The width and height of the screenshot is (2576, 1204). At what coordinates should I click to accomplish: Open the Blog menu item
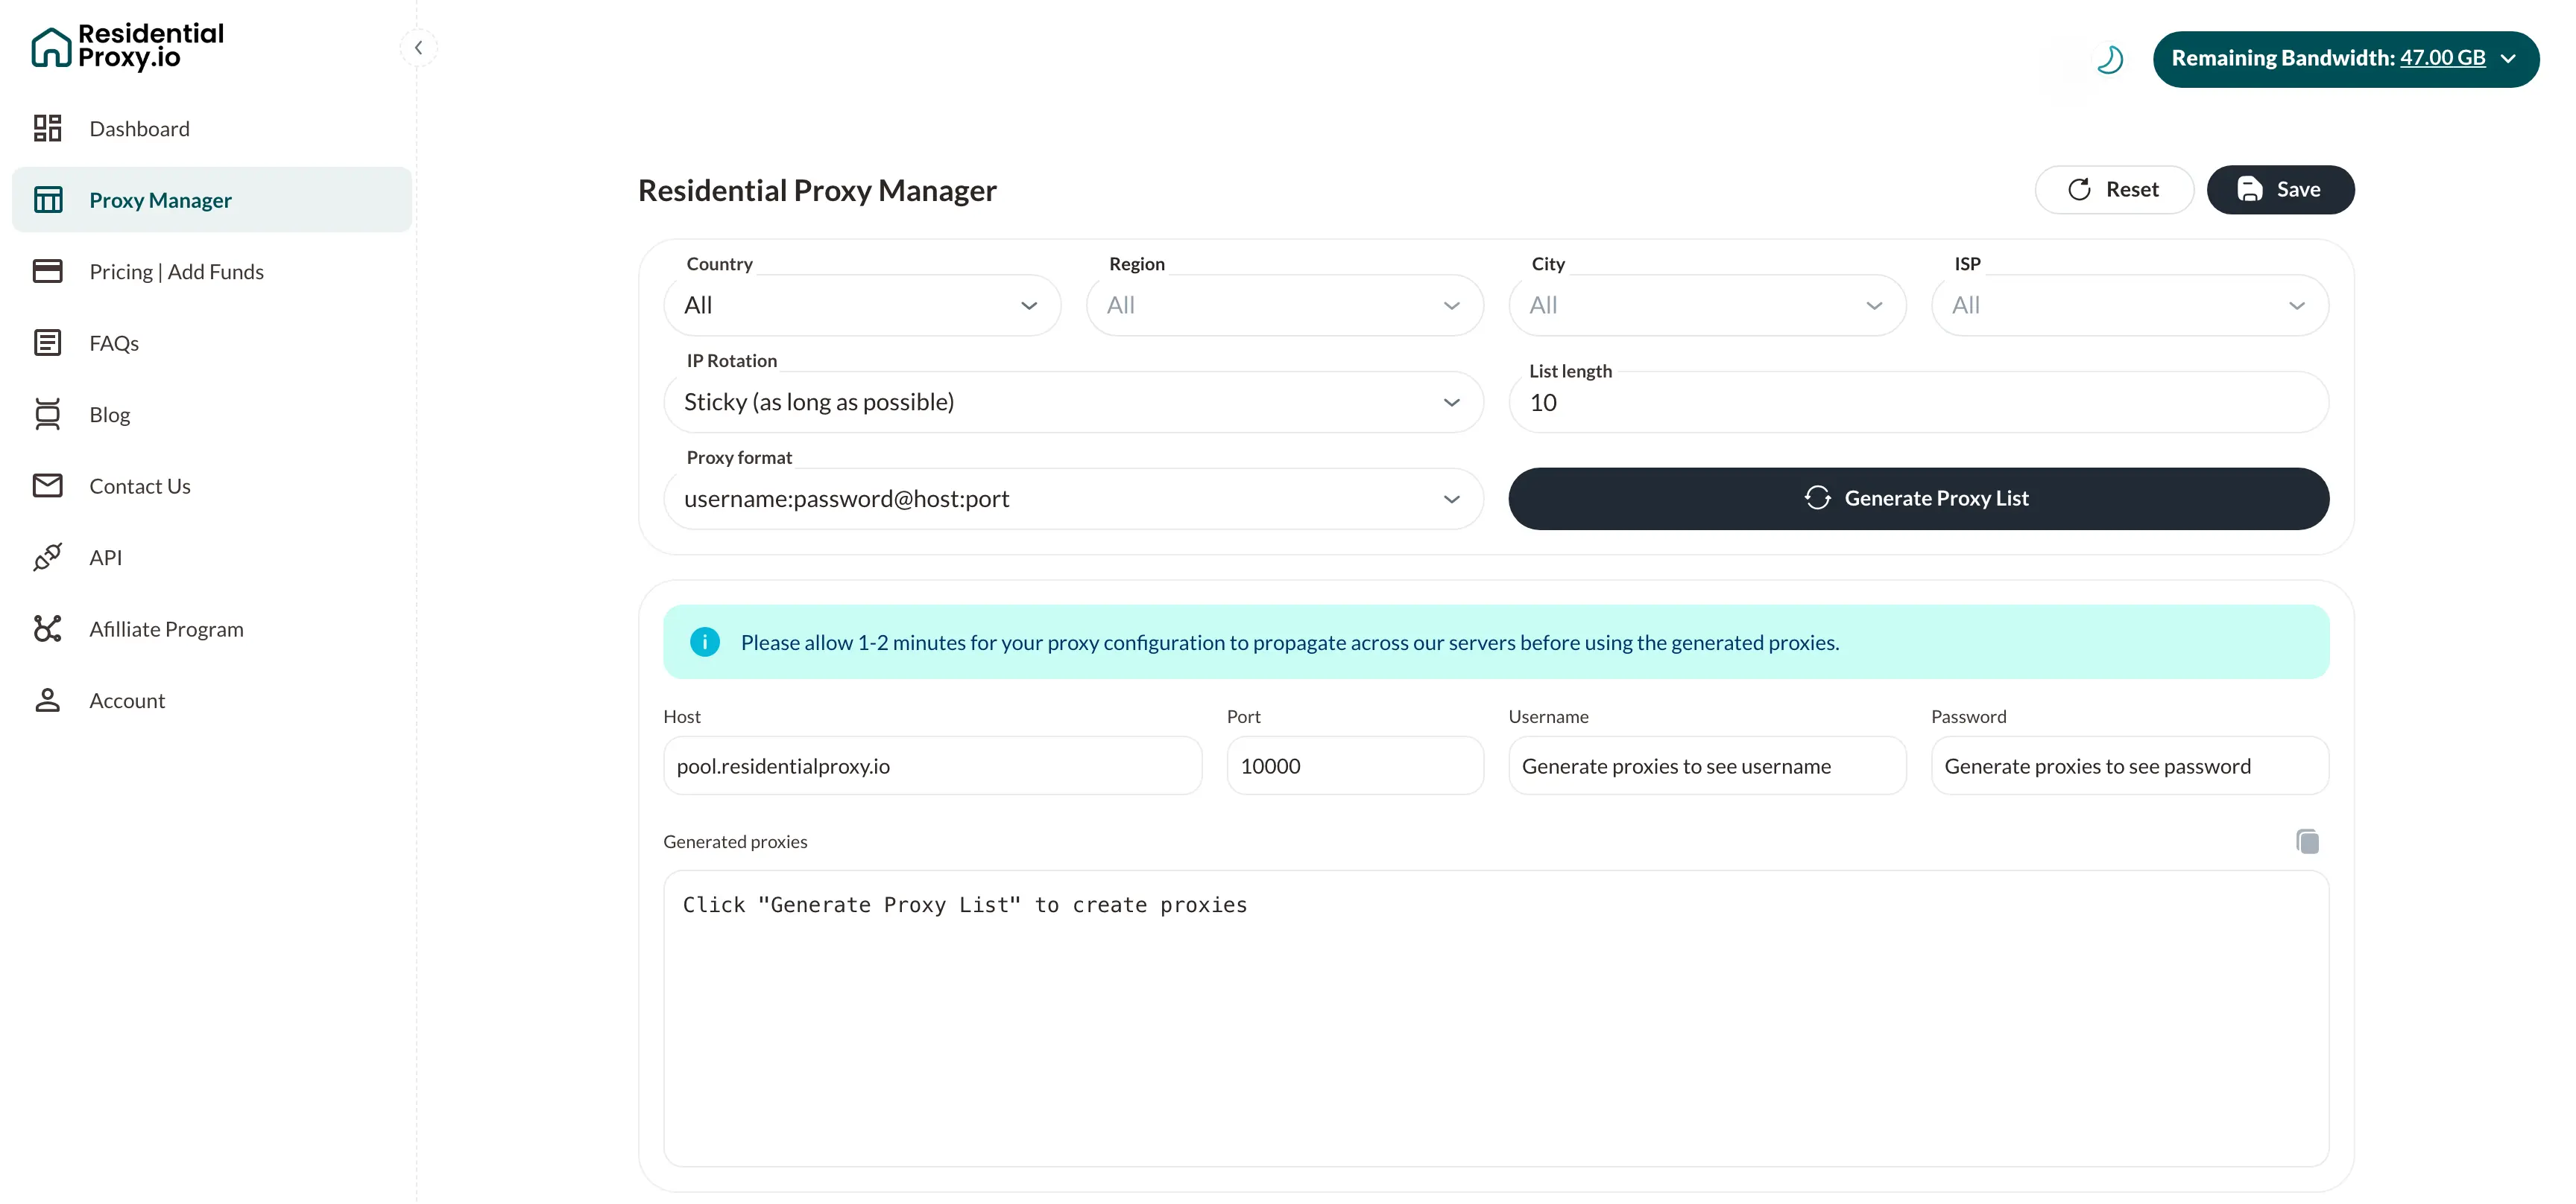pos(110,415)
